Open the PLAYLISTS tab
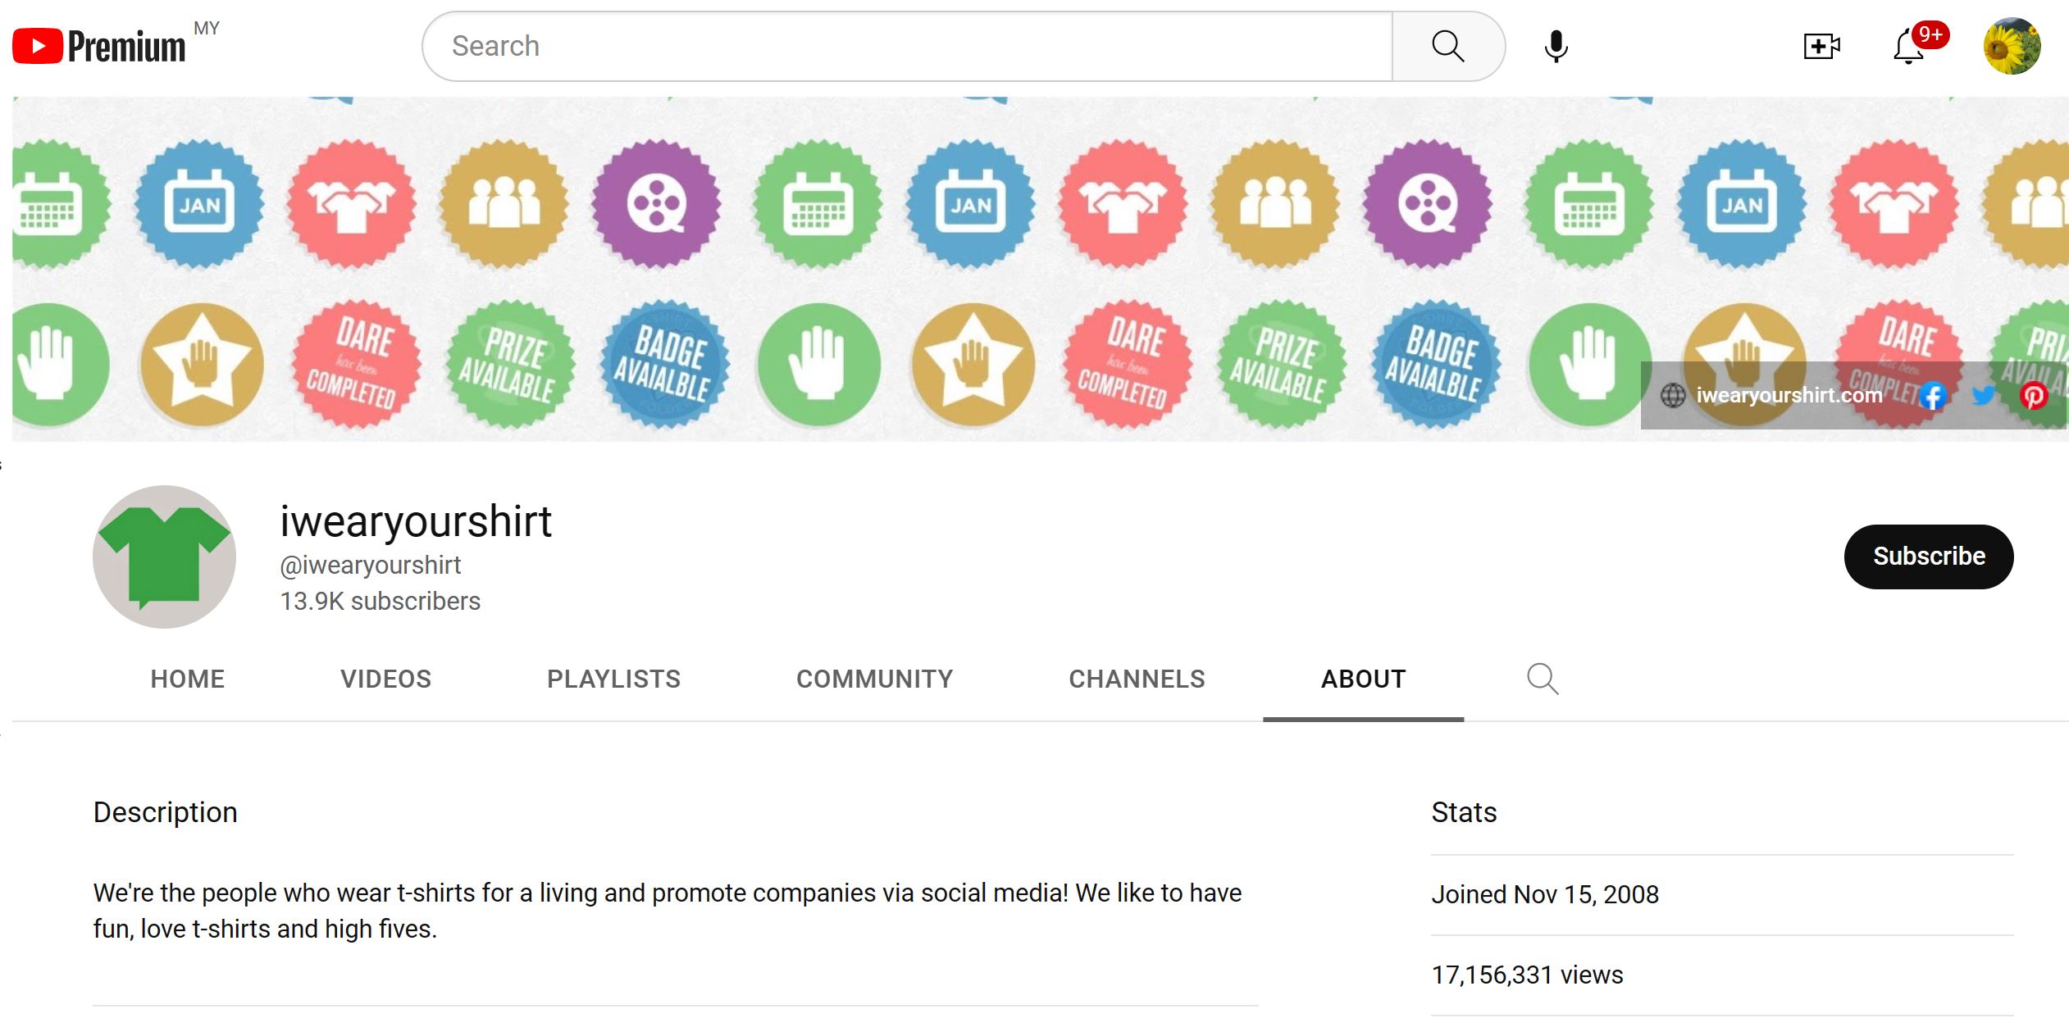Viewport: 2069px width, 1018px height. click(x=614, y=679)
